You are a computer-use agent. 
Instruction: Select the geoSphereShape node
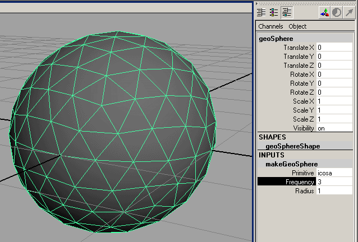293,146
